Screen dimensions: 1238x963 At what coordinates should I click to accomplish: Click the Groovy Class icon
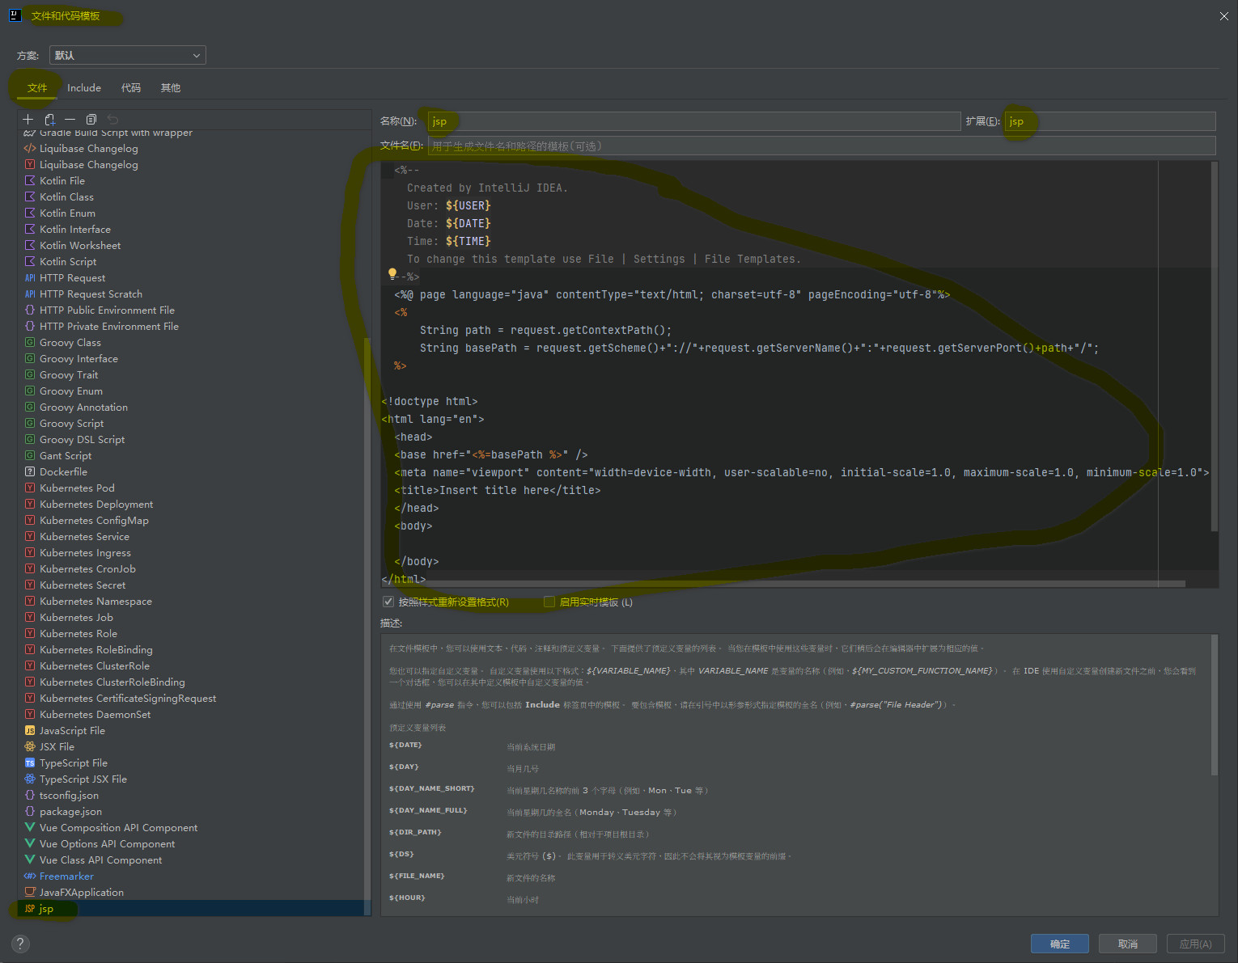tap(30, 343)
